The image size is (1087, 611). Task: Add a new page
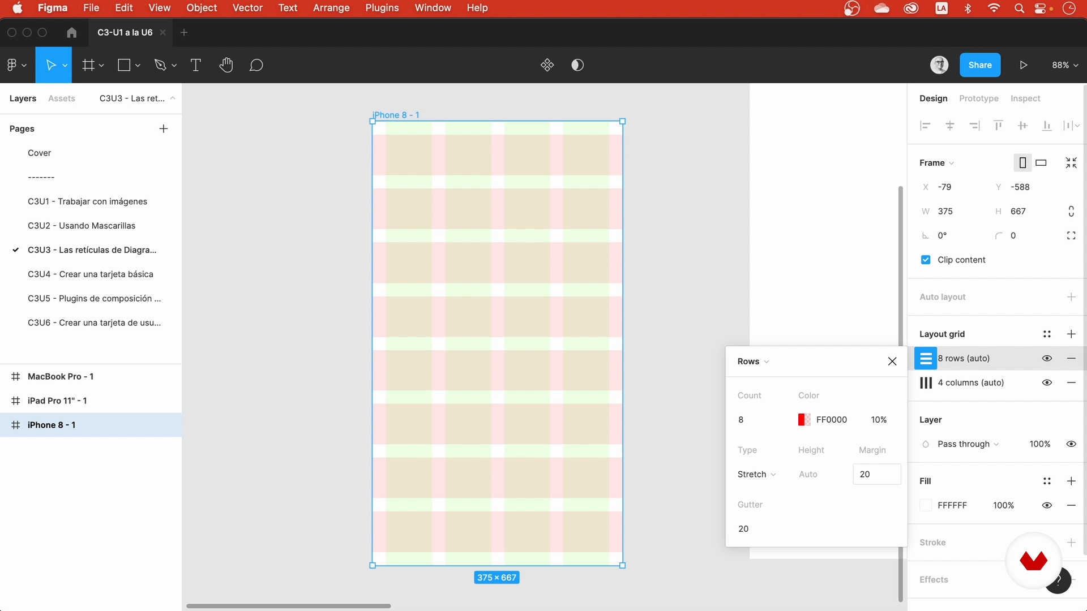(164, 129)
